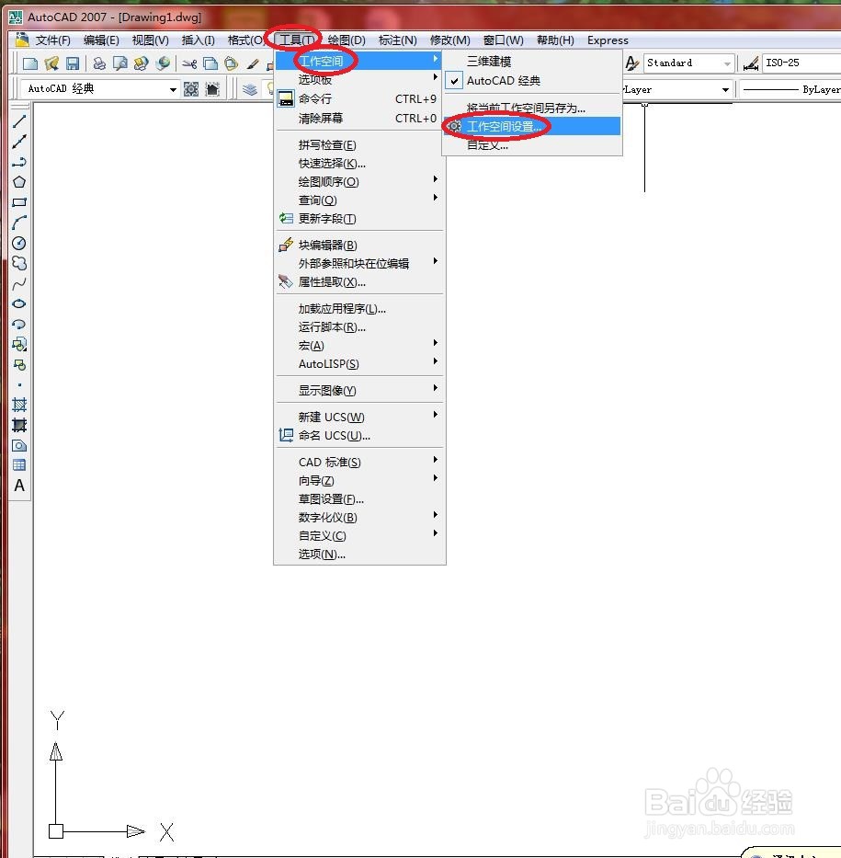Viewport: 841px width, 858px height.
Task: Click 选项(N)... menu entry
Action: tap(359, 555)
